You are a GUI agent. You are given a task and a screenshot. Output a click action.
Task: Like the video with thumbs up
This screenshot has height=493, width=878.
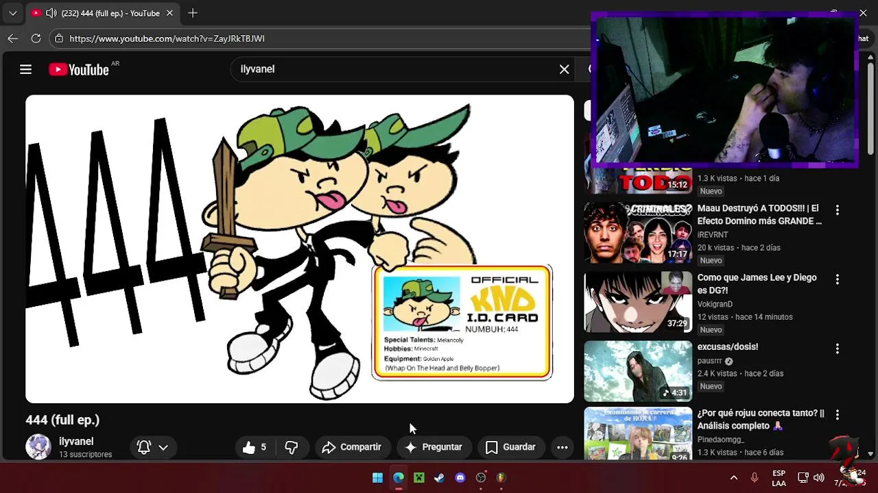point(254,447)
